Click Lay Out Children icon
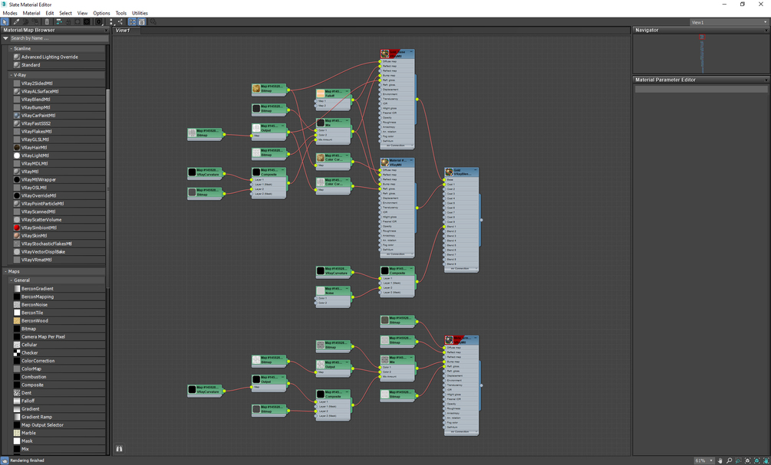The width and height of the screenshot is (771, 465). coord(120,22)
